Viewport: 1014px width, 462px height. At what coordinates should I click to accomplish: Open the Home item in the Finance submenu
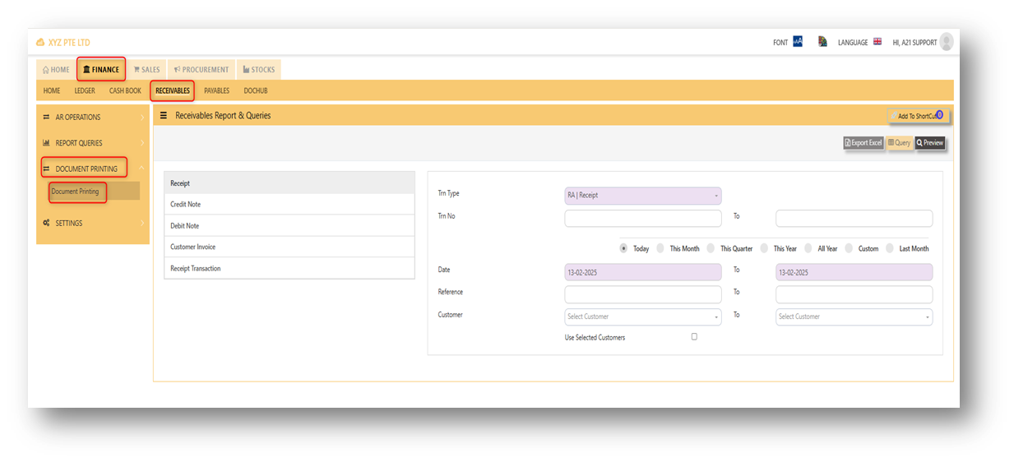point(52,90)
